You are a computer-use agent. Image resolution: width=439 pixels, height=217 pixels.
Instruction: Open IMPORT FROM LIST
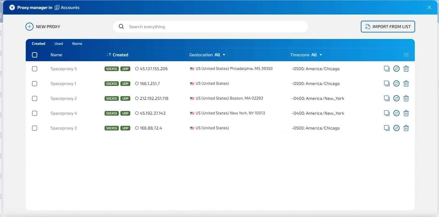point(387,27)
